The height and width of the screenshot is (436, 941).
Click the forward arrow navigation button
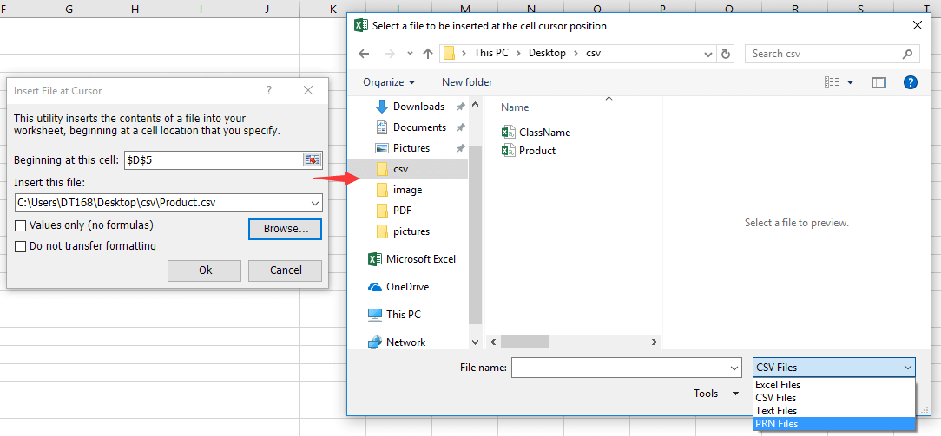390,53
